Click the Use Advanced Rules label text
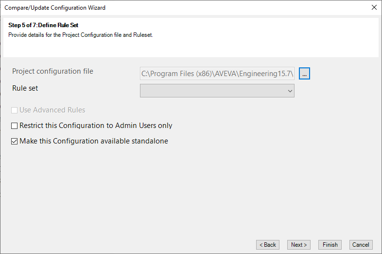This screenshot has height=254, width=382. click(52, 110)
